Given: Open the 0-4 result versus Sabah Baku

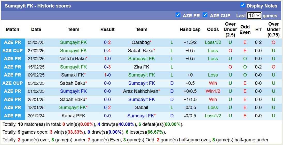Looking at the screenshot, I should [107, 51].
